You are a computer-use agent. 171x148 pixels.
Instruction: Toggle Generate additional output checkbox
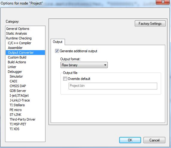point(57,51)
